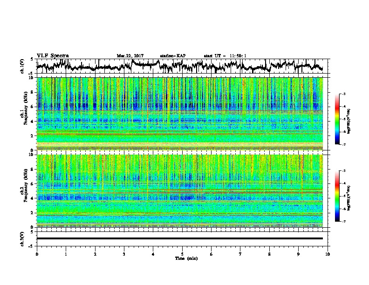
Task: Click the time axis tick label "5"
Action: [182, 254]
